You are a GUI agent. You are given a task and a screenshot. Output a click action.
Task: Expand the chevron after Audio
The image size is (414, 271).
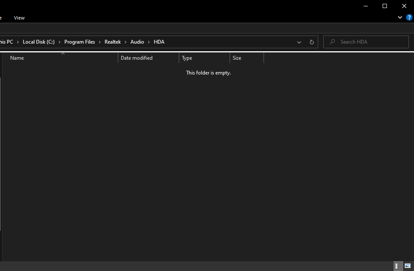(149, 42)
